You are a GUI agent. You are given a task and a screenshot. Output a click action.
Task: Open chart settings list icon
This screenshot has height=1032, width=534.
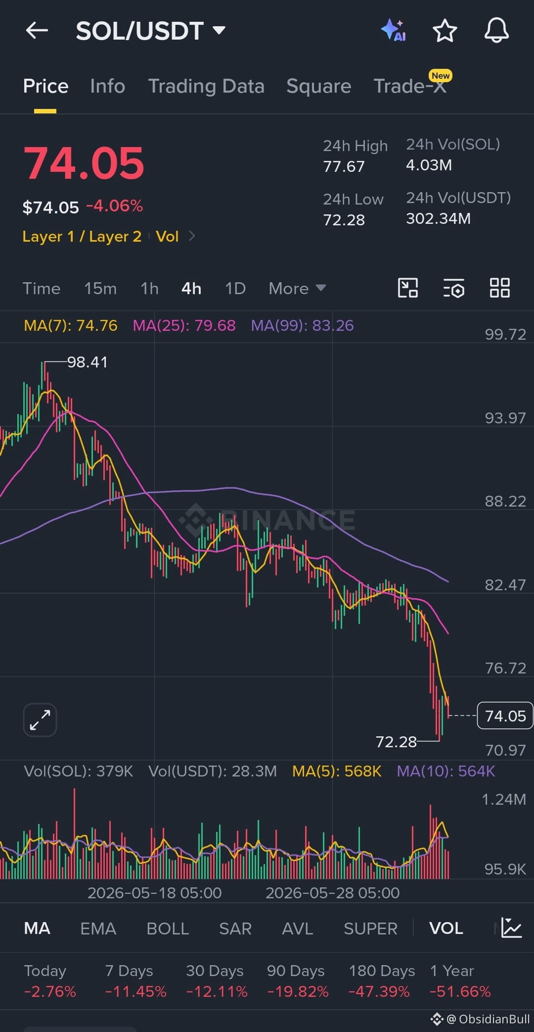click(453, 288)
